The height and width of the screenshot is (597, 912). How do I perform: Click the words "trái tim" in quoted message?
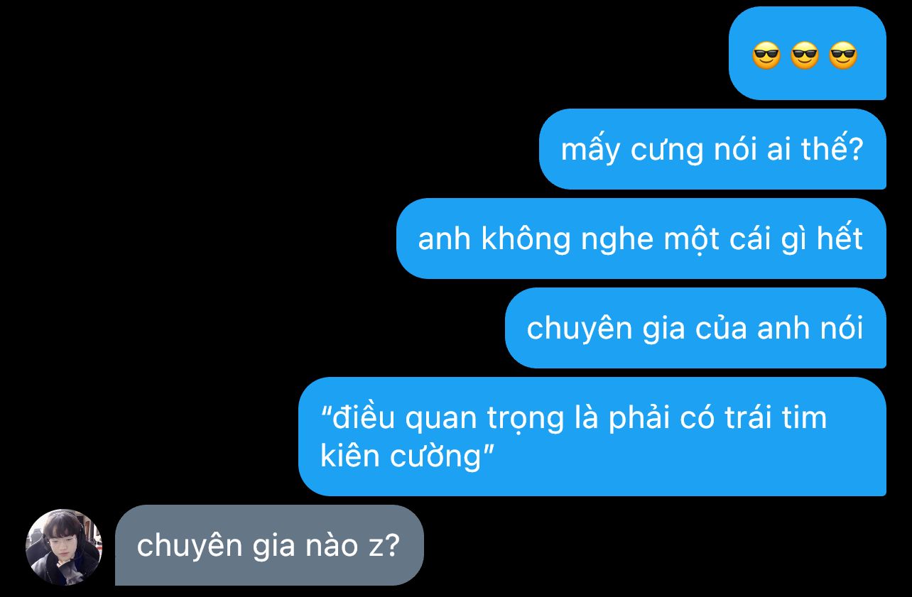(x=776, y=417)
